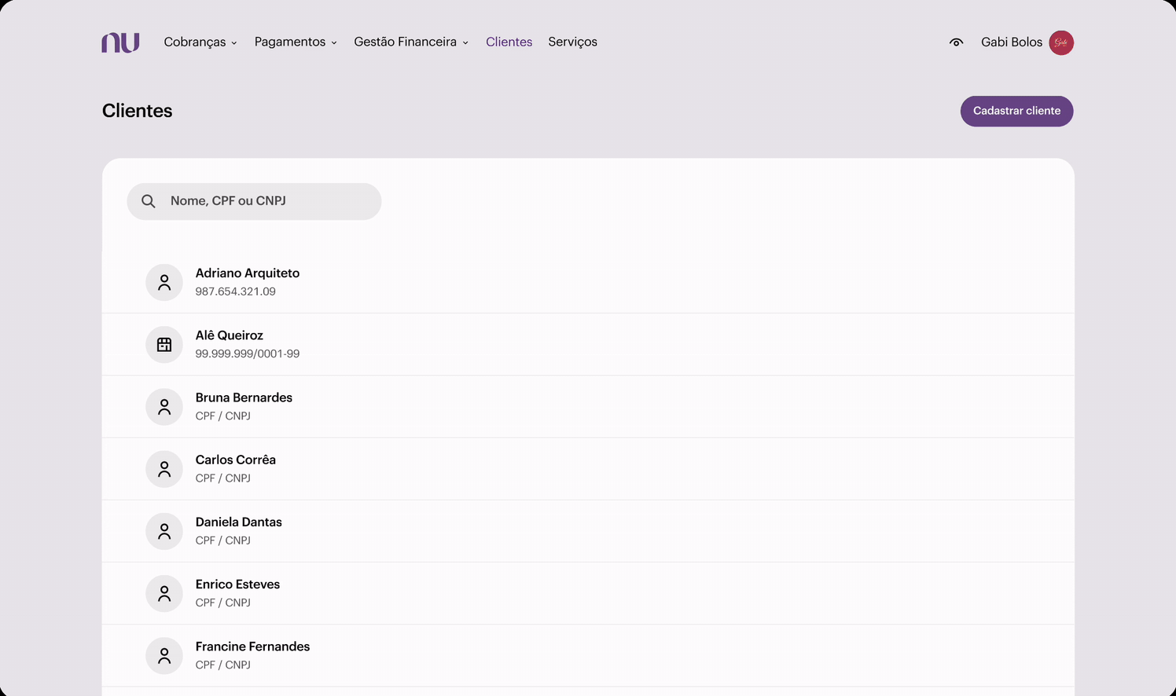Click Bruna Bernardes's person icon
This screenshot has width=1176, height=696.
pyautogui.click(x=164, y=407)
